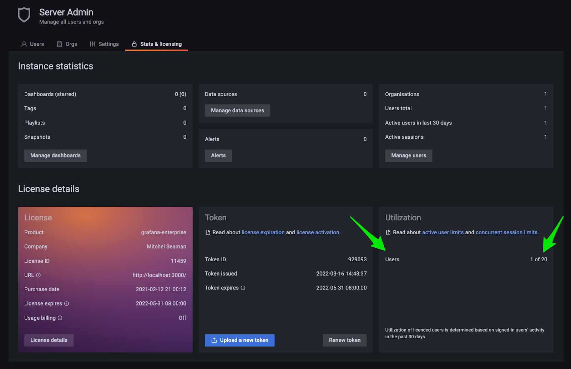Viewport: 571px width, 369px height.
Task: Click the document icon in Utilization panel
Action: click(x=388, y=232)
